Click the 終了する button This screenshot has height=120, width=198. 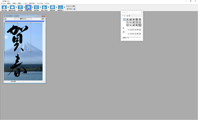pyautogui.click(x=69, y=9)
